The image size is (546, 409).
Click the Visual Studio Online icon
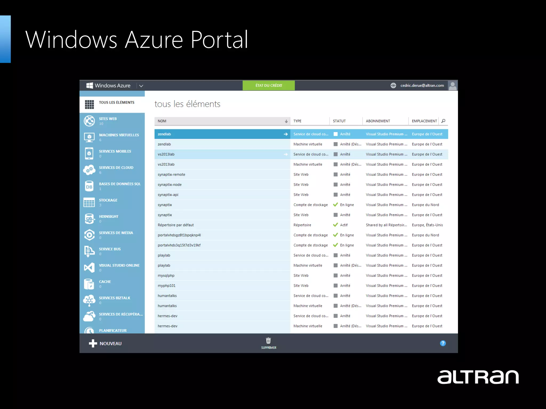coord(89,267)
